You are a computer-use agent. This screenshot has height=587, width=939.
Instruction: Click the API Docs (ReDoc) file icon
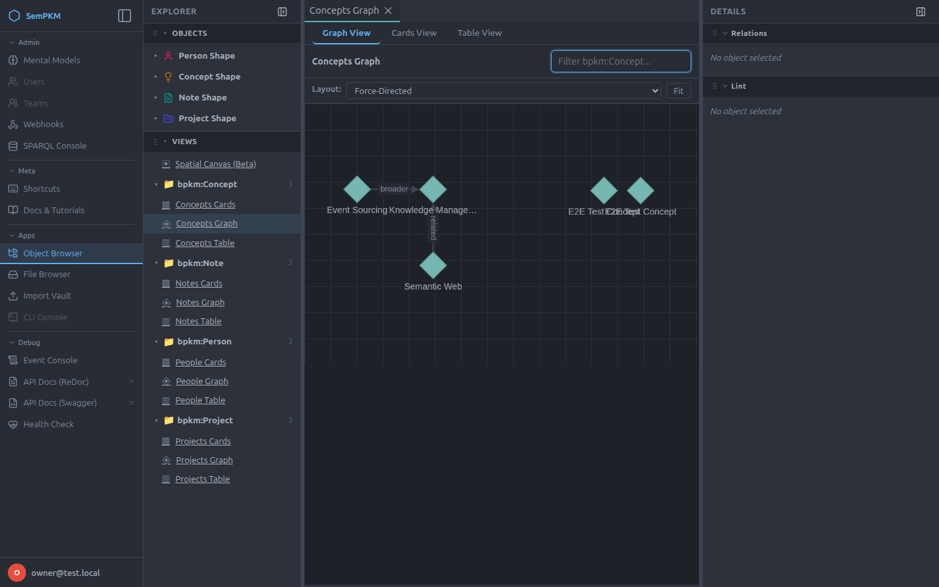point(13,382)
